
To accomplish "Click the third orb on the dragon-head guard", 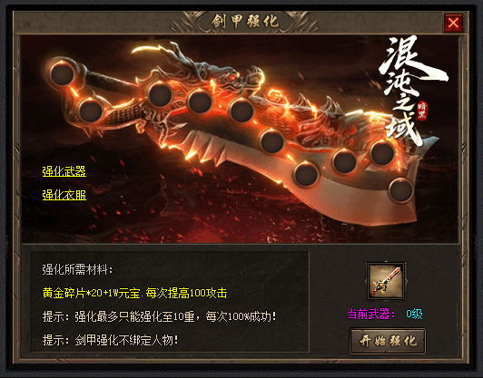I will (160, 94).
